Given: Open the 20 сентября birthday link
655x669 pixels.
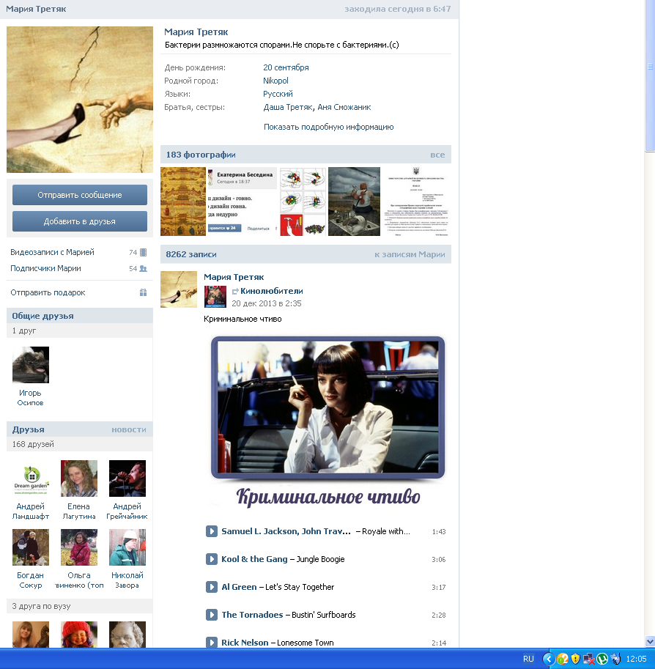Looking at the screenshot, I should pyautogui.click(x=286, y=67).
